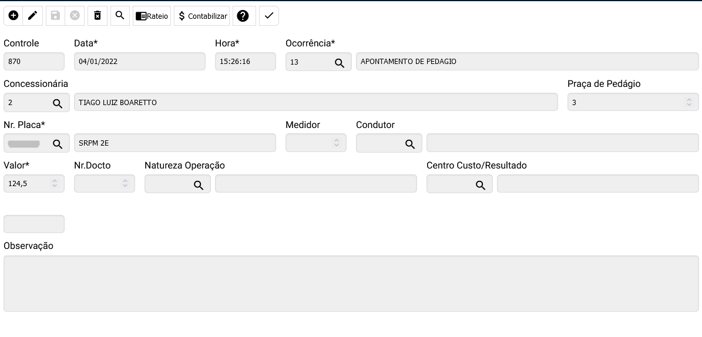The width and height of the screenshot is (702, 337).
Task: Search Nr. Placa with magnifier icon
Action: click(x=58, y=143)
